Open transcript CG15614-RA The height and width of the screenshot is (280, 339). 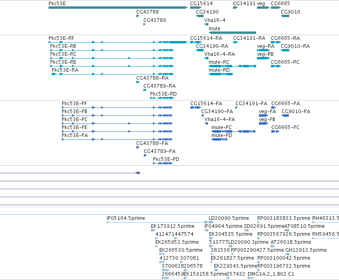click(x=206, y=38)
